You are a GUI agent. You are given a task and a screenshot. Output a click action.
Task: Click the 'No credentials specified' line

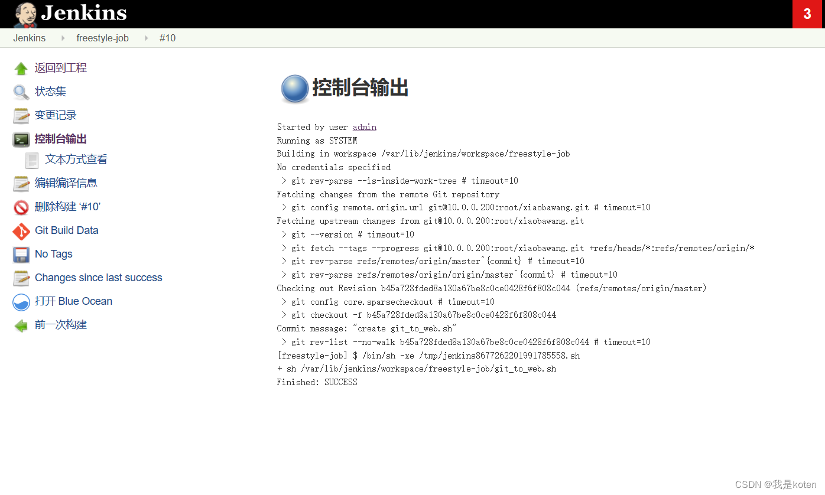click(x=333, y=167)
